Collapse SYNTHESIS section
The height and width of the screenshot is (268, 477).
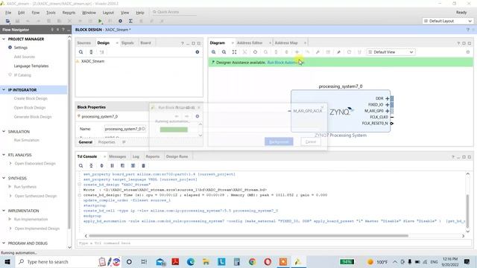4,178
